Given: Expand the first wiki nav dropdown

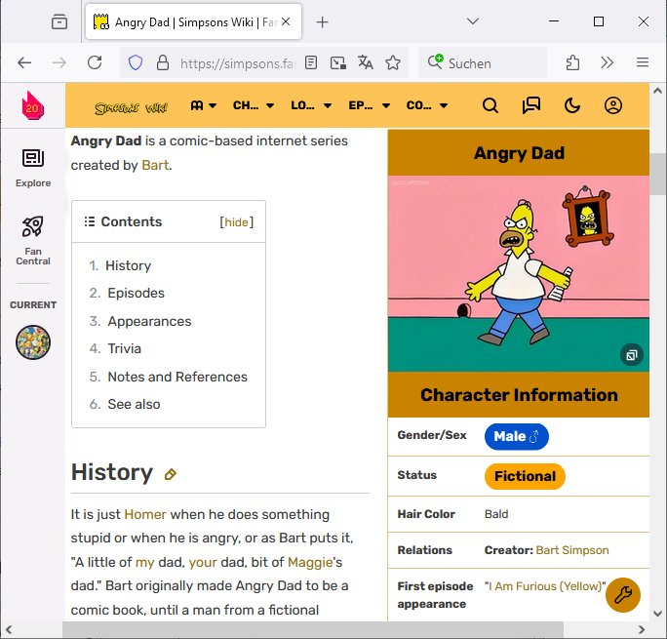Looking at the screenshot, I should [204, 105].
